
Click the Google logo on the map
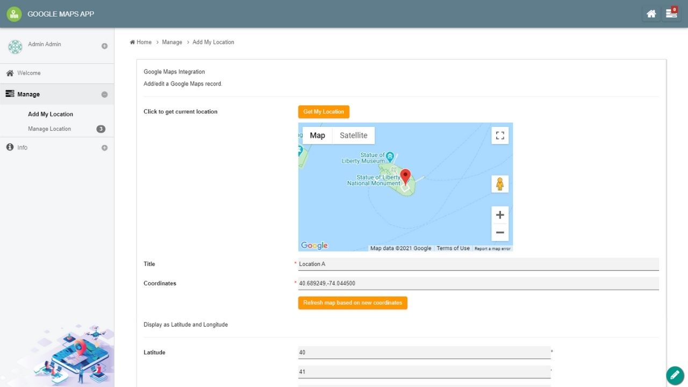click(314, 246)
